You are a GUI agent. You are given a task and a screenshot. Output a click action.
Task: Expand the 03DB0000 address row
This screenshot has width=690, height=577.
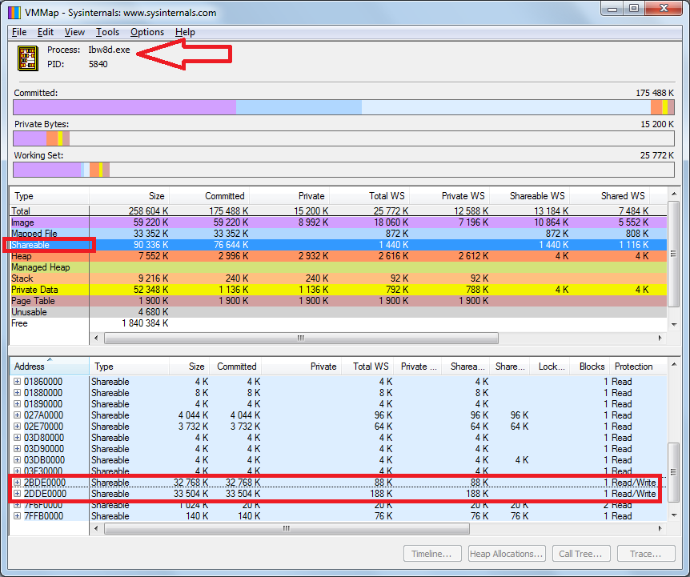click(17, 460)
